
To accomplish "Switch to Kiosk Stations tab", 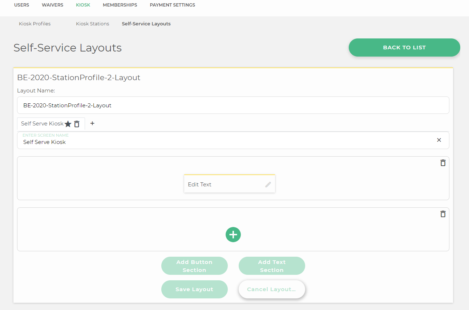I will coord(93,24).
